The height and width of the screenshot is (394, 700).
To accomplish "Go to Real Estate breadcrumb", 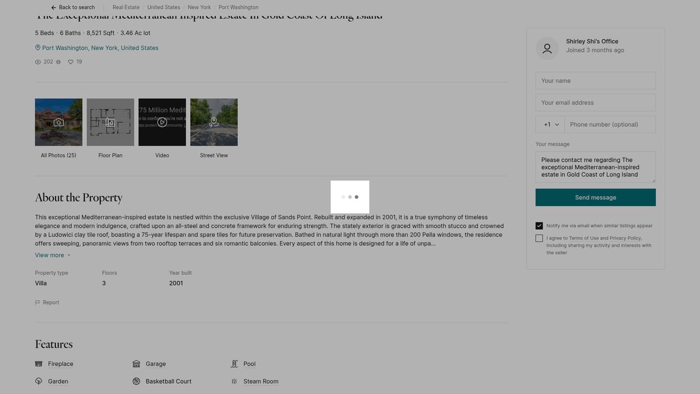I will click(126, 8).
